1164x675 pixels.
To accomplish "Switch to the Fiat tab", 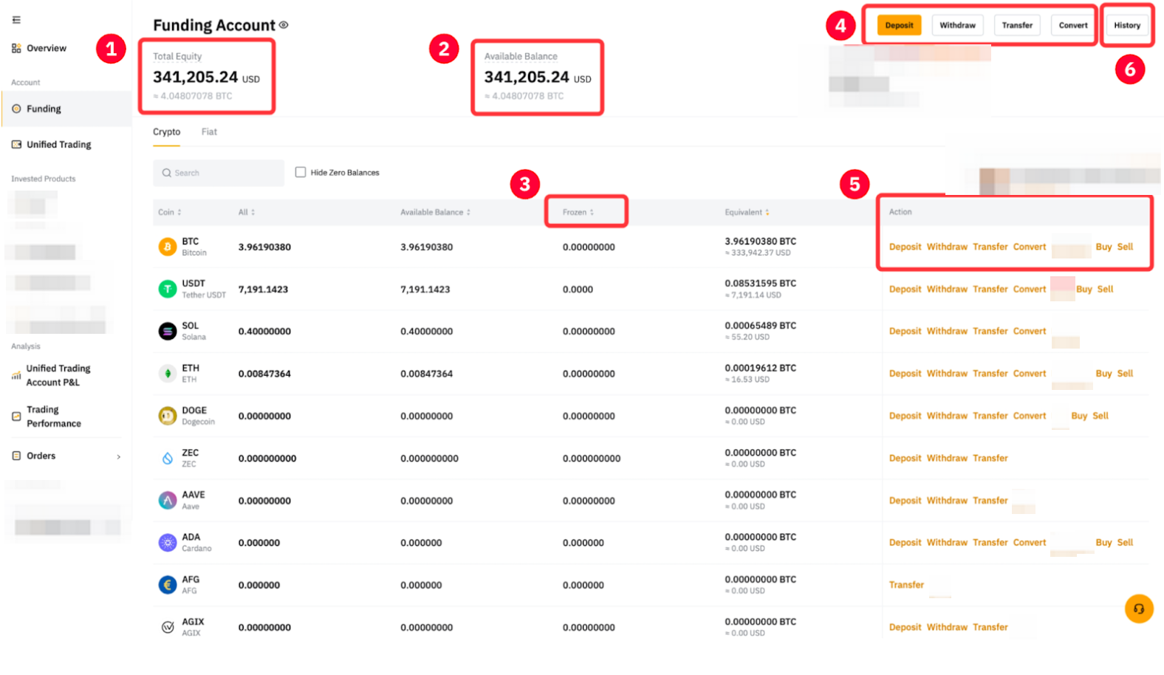I will pyautogui.click(x=209, y=131).
